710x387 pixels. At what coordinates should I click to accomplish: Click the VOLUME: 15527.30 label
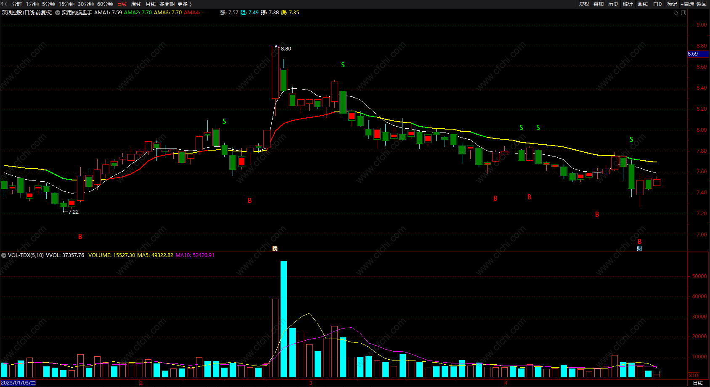click(112, 255)
